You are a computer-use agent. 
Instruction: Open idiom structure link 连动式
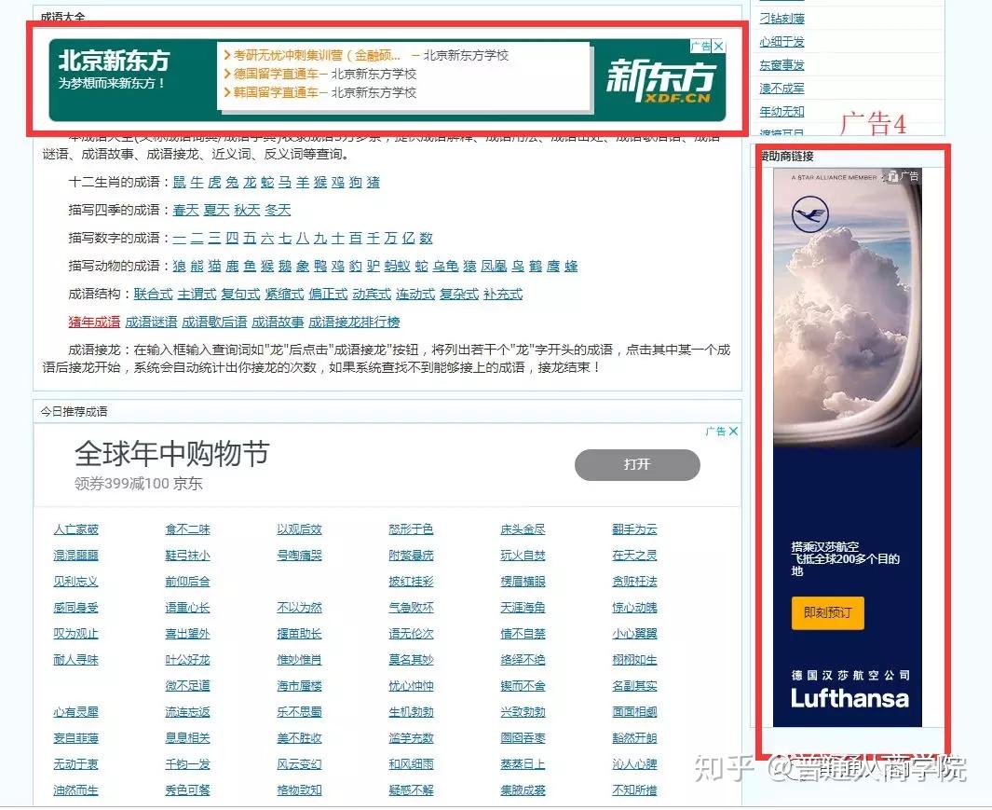tap(415, 294)
